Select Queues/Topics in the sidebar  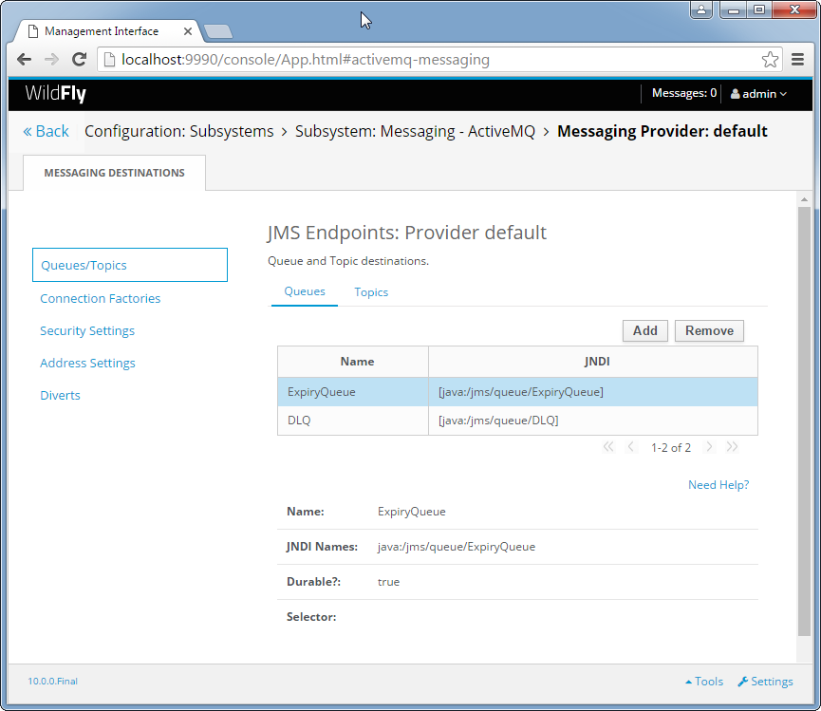pyautogui.click(x=130, y=265)
